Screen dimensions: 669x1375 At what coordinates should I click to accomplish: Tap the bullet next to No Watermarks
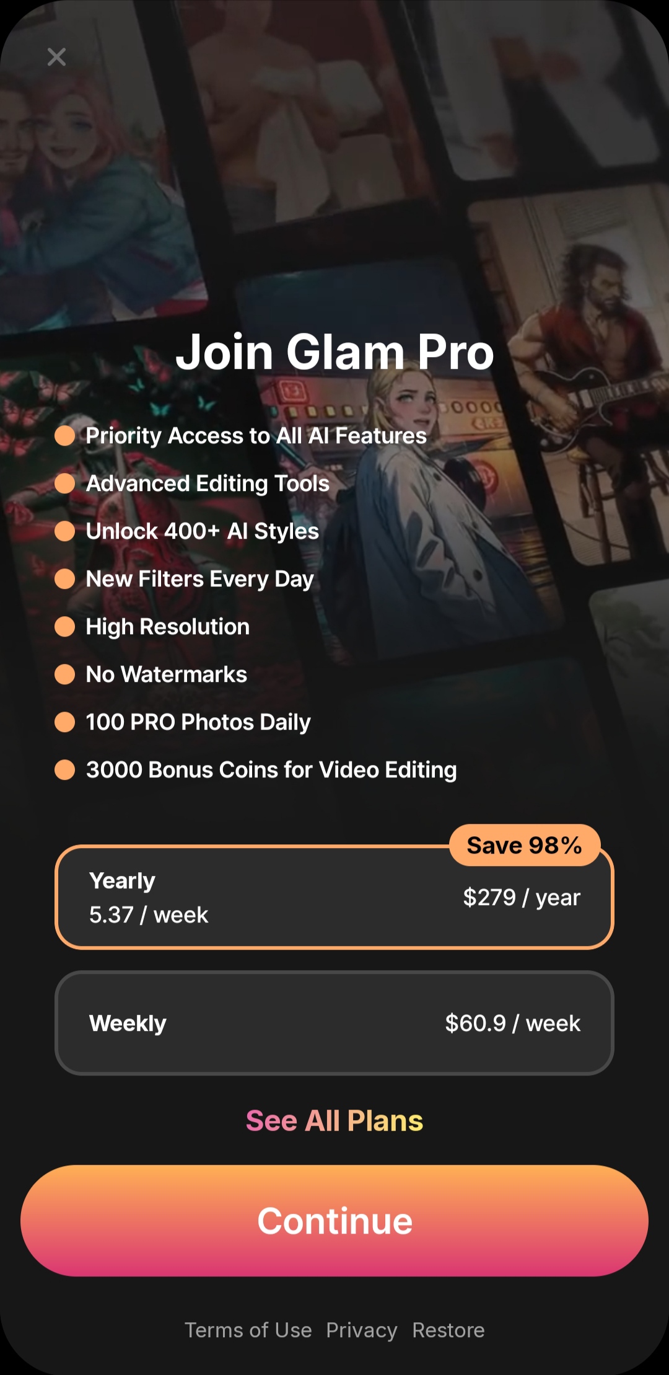pos(65,674)
